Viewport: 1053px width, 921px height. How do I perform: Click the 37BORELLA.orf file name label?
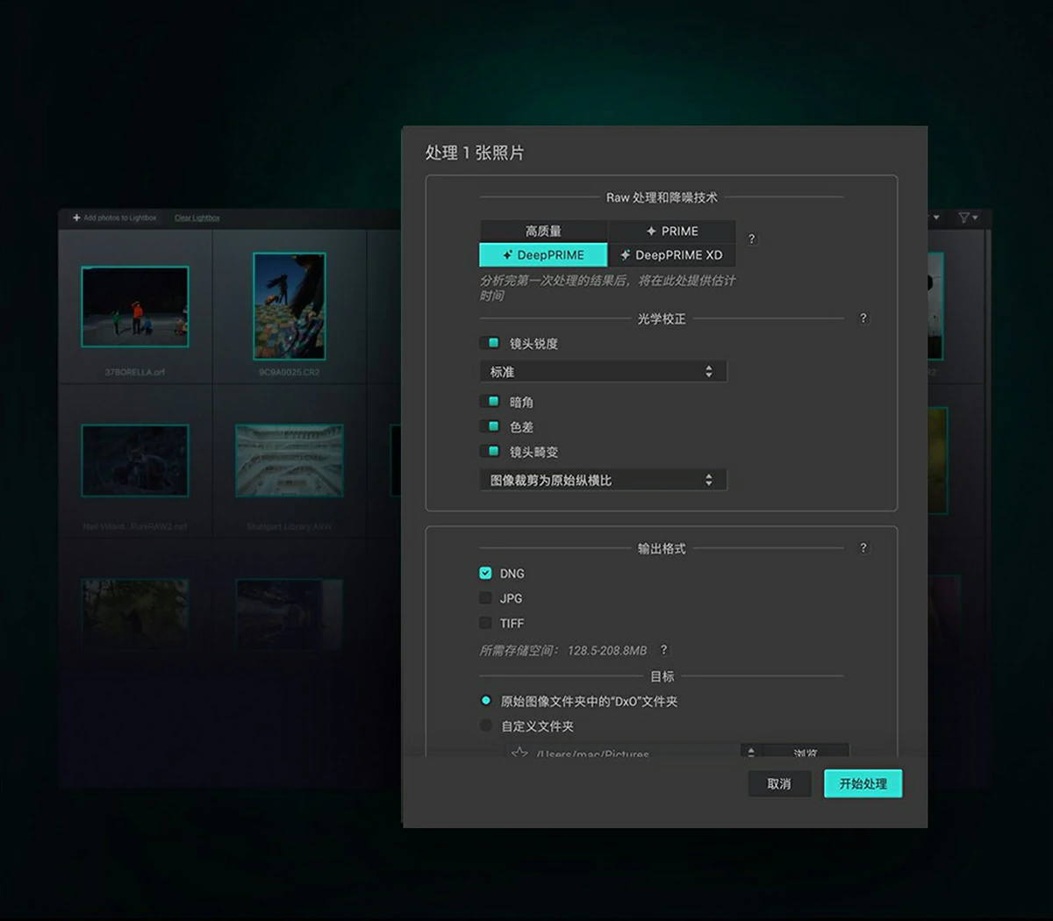click(135, 372)
